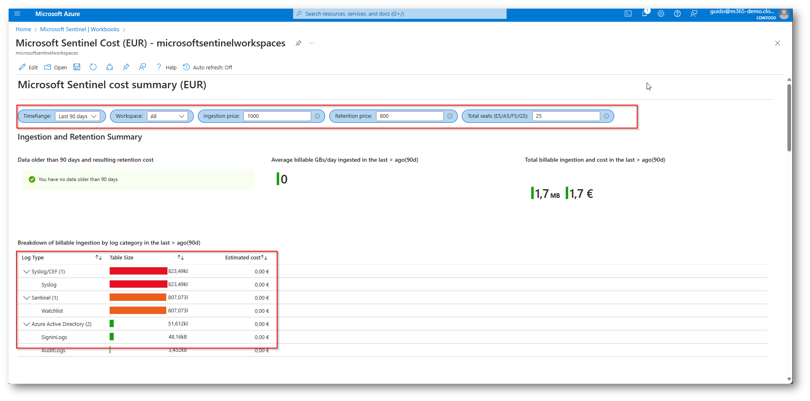The height and width of the screenshot is (401, 810).
Task: Click the page vertical scrollbar
Action: click(789, 118)
